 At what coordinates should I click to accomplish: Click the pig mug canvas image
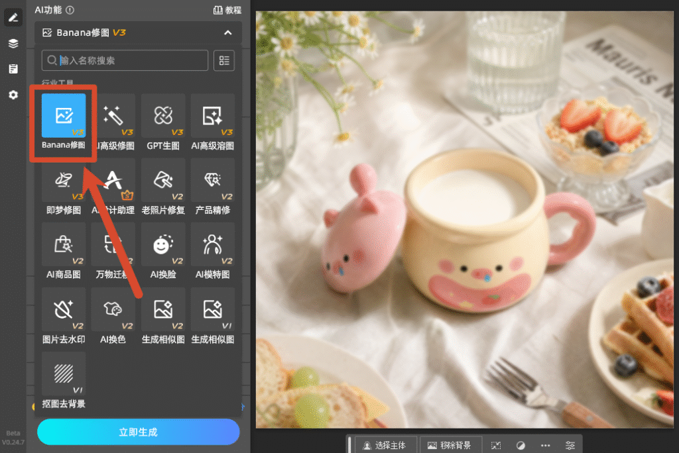click(465, 220)
